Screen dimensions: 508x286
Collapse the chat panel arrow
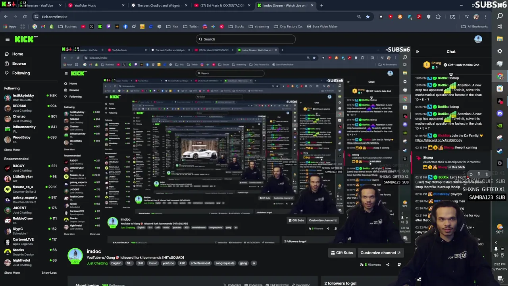pos(418,52)
